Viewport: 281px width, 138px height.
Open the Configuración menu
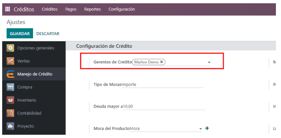click(x=122, y=9)
